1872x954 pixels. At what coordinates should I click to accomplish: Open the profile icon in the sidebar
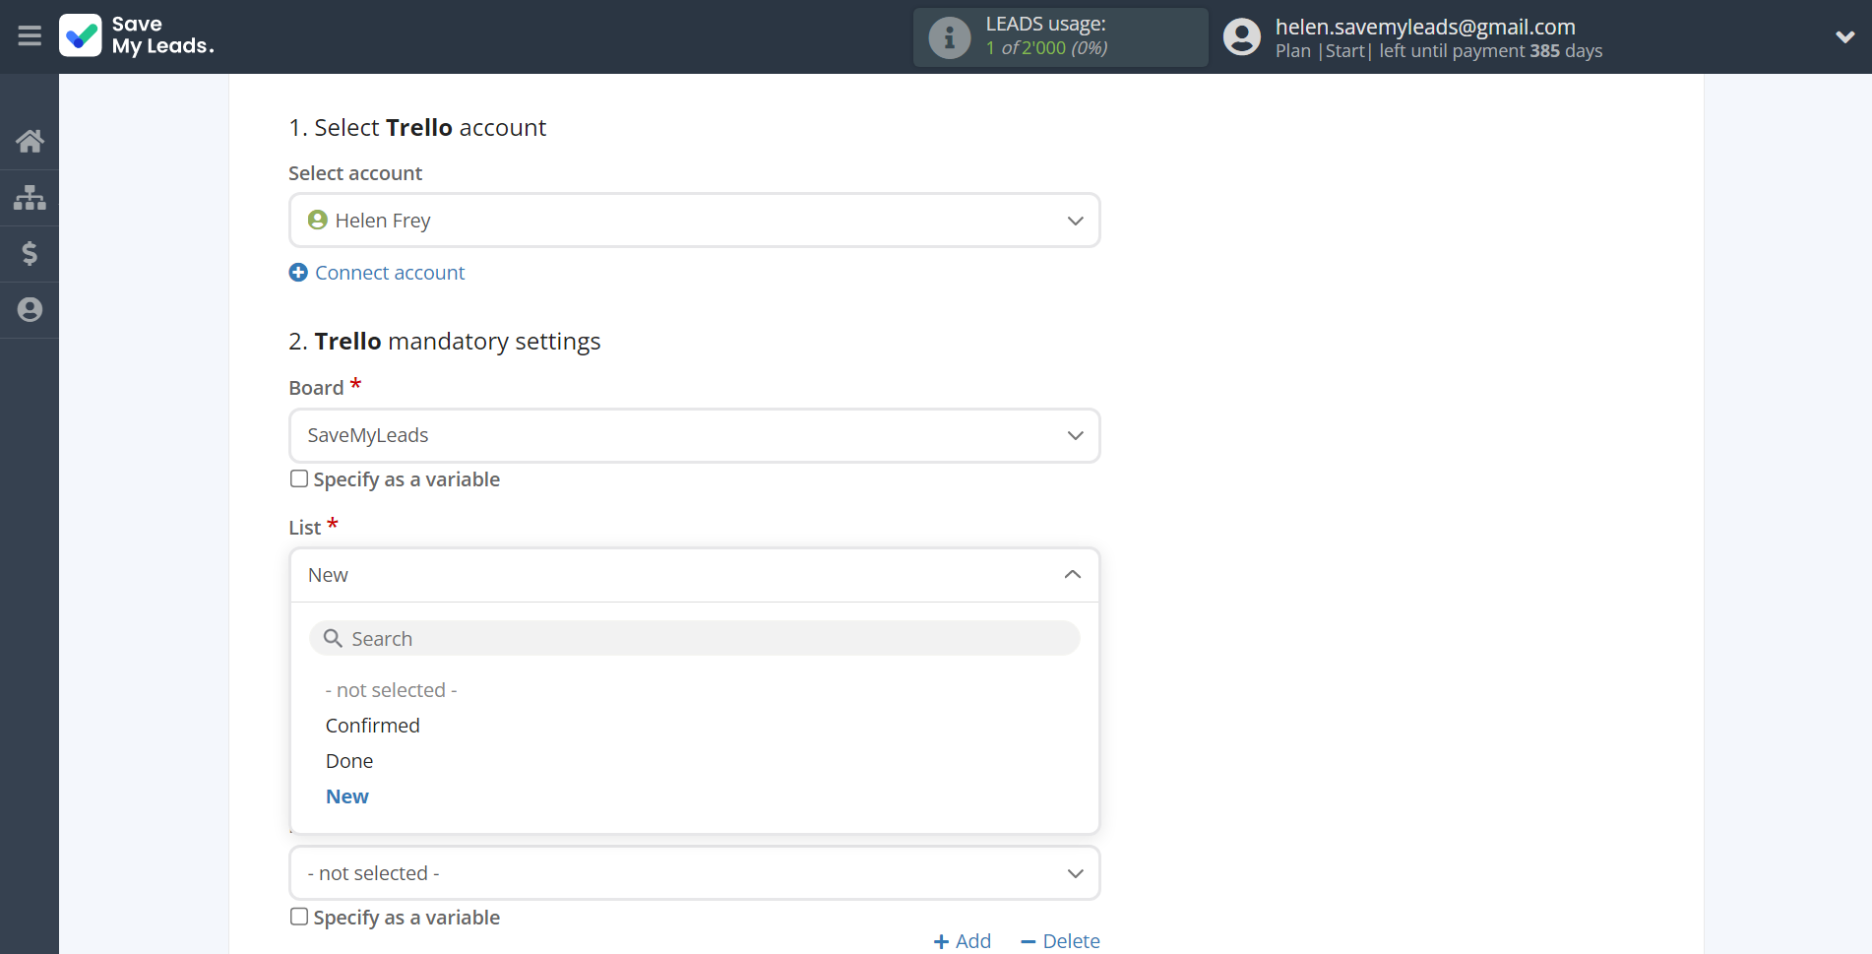(30, 309)
